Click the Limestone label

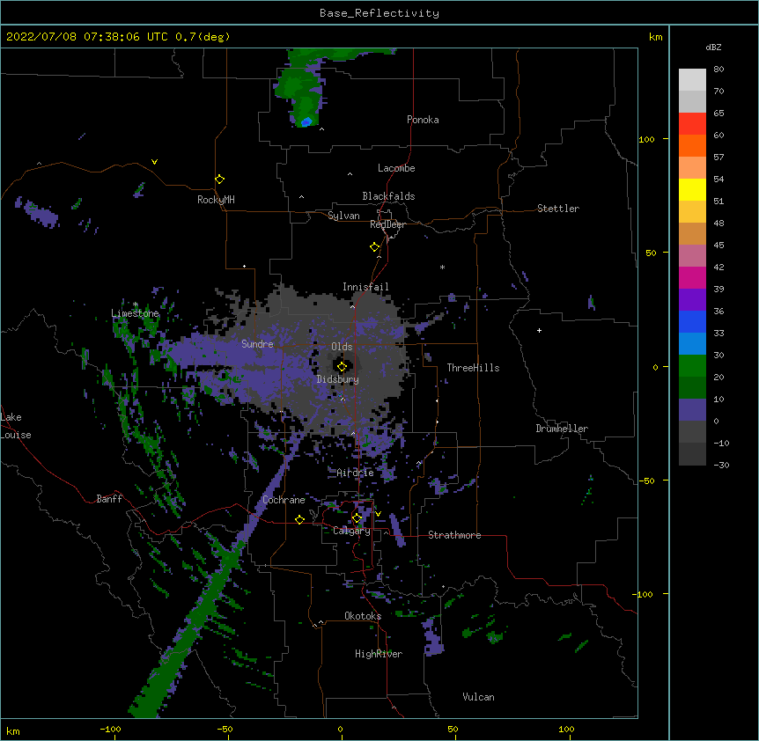point(135,313)
